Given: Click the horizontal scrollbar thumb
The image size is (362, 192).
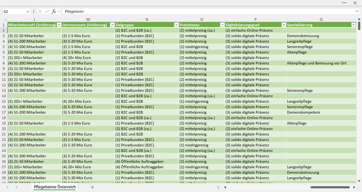Looking at the screenshot, I should [x=330, y=187].
